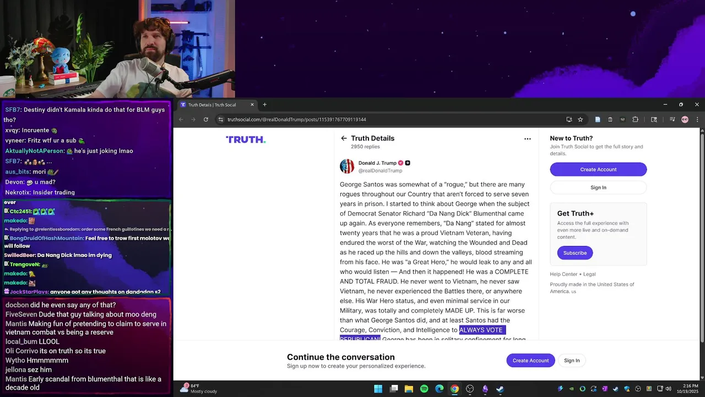705x397 pixels.
Task: Open the Extensions puzzle icon
Action: point(635,119)
